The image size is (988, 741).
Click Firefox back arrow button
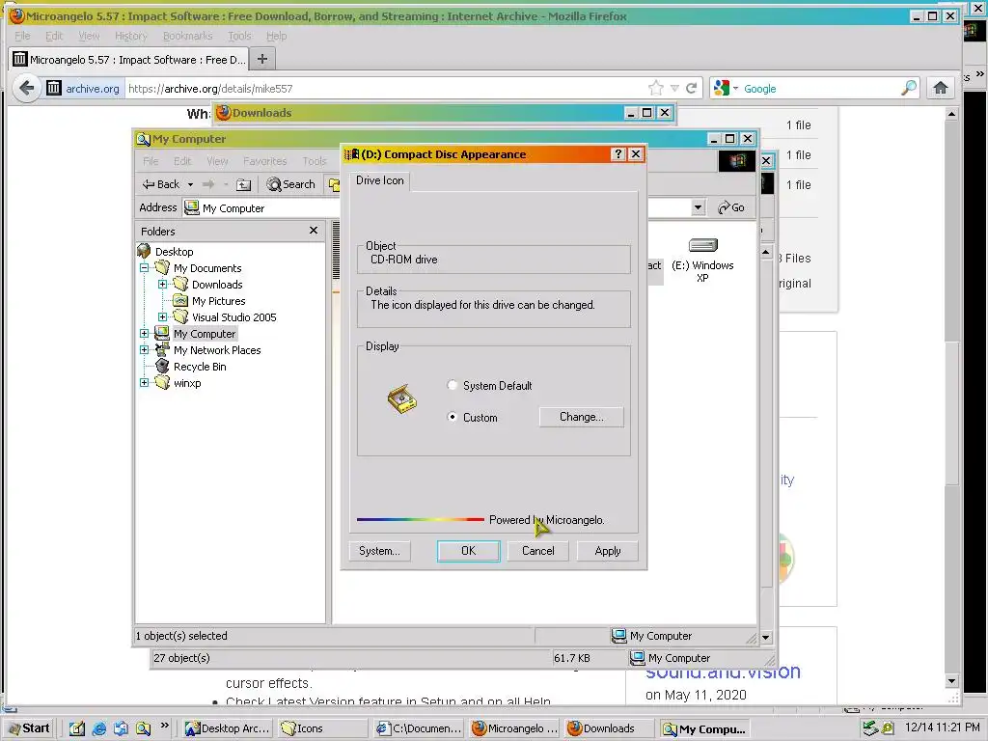26,88
